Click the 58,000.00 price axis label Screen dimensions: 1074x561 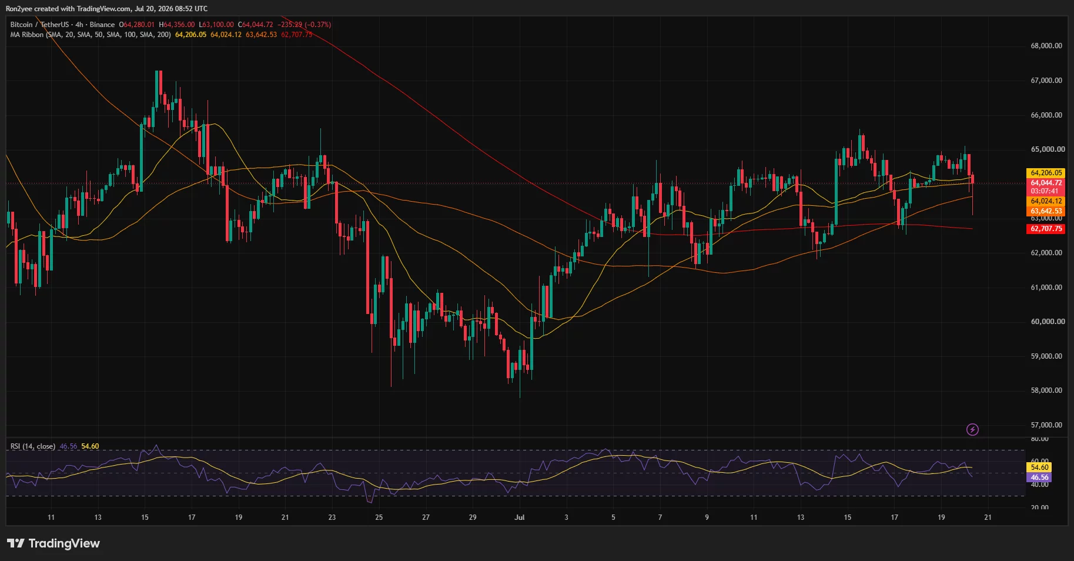point(1046,390)
